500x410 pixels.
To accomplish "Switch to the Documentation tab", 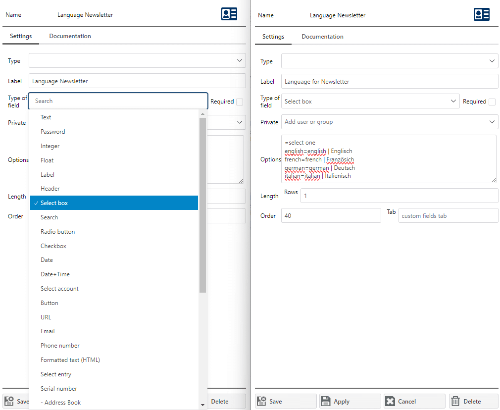I will click(70, 36).
